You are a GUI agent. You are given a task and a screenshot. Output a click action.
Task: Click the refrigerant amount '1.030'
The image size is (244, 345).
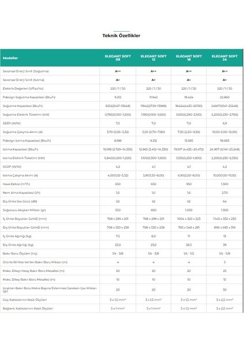point(189,210)
